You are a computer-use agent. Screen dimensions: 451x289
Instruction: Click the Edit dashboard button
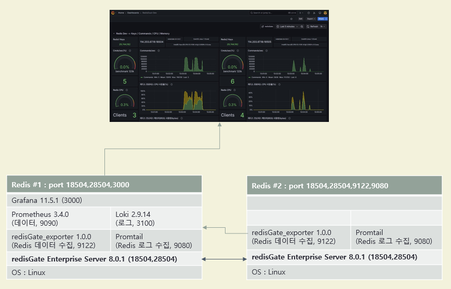300,19
